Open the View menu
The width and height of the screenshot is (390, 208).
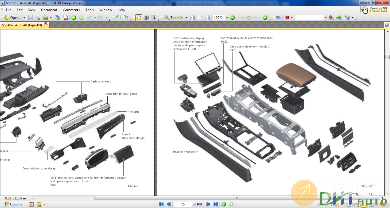(32, 10)
